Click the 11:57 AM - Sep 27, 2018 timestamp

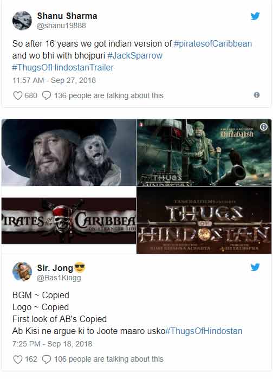(x=54, y=80)
